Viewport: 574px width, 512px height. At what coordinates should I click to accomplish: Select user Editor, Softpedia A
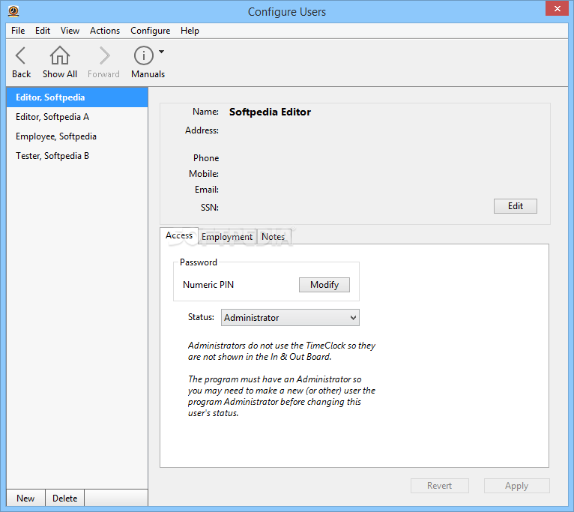click(77, 117)
